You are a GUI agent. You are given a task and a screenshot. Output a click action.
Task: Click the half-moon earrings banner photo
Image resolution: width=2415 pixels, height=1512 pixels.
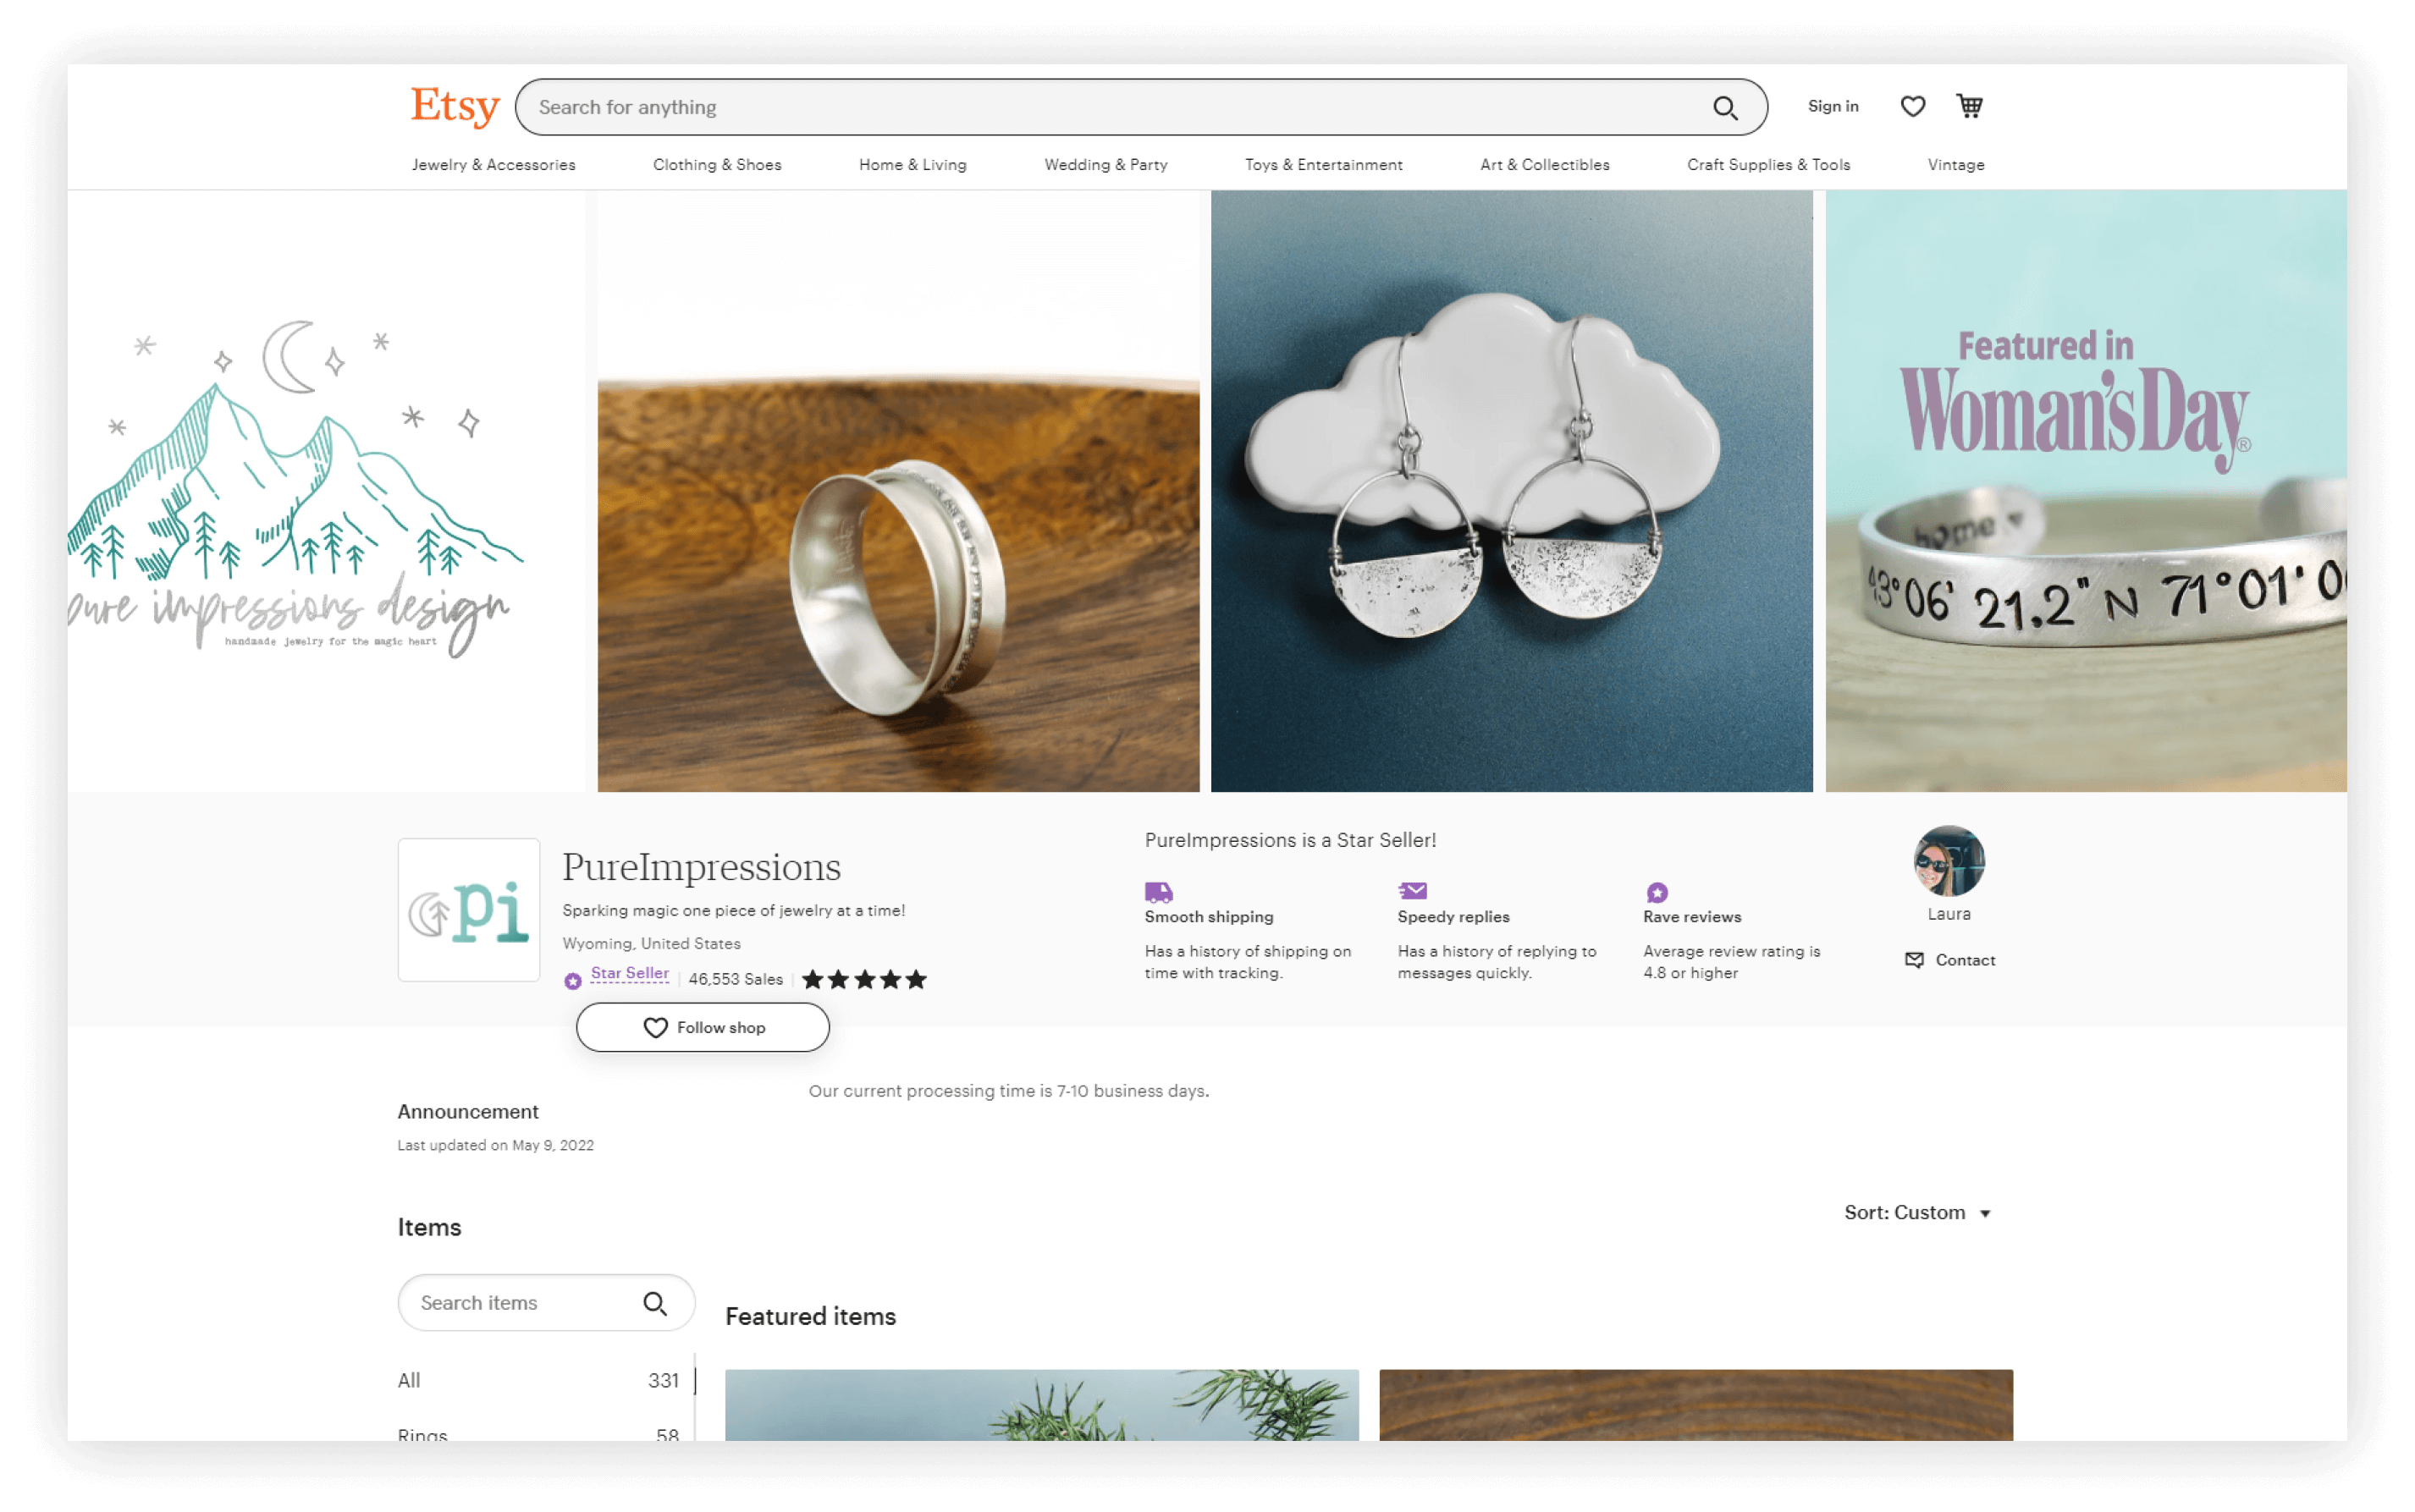tap(1511, 491)
